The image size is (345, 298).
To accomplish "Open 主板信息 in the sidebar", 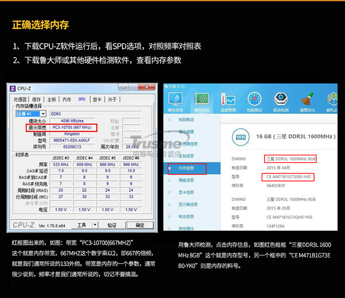I will click(x=186, y=156).
